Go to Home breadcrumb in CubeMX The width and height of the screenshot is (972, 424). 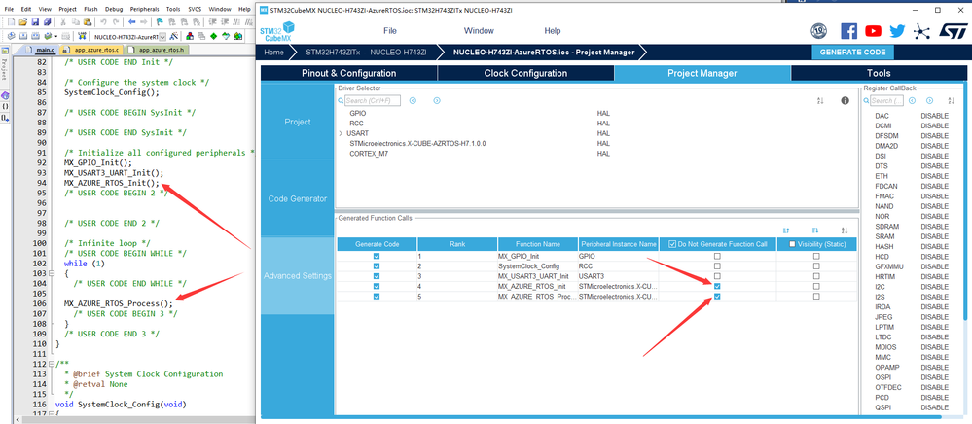coord(274,53)
